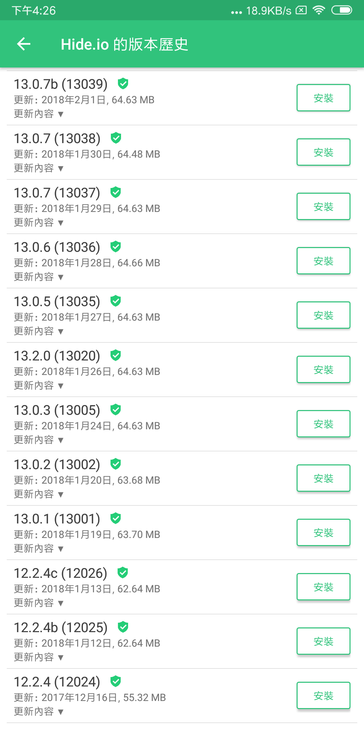Tap the verified shield beside 12.2.4 (12024)

point(116,681)
